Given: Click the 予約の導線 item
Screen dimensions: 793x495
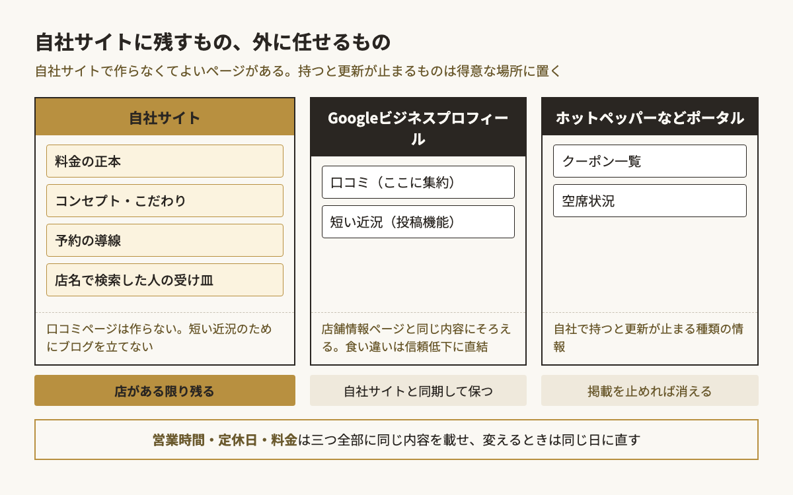Looking at the screenshot, I should pyautogui.click(x=165, y=240).
